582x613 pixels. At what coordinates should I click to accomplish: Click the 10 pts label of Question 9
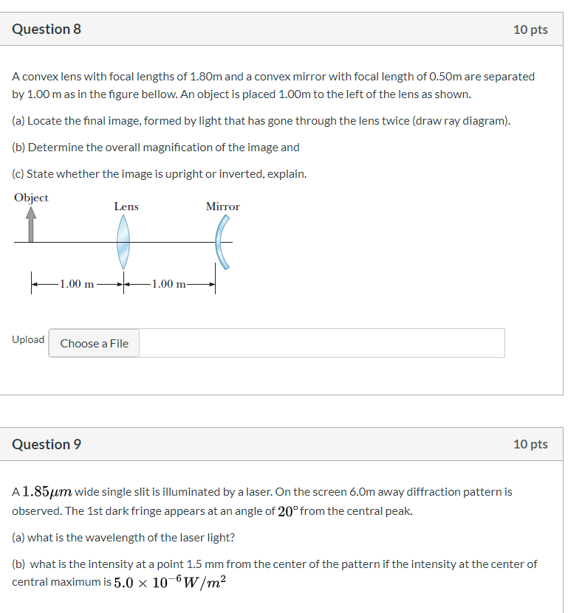tap(530, 445)
